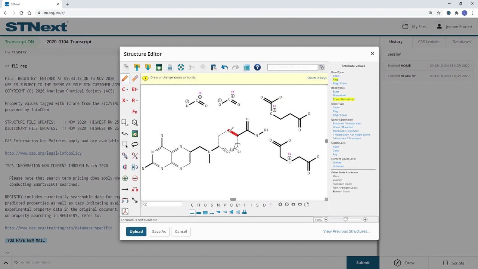This screenshot has height=269, width=478.
Task: Set Match Level to Class
Action: (336, 151)
